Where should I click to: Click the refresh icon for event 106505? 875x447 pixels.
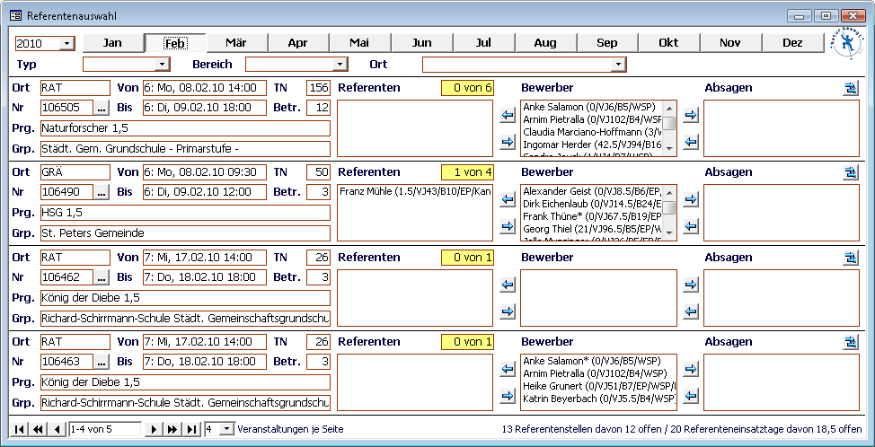(851, 88)
